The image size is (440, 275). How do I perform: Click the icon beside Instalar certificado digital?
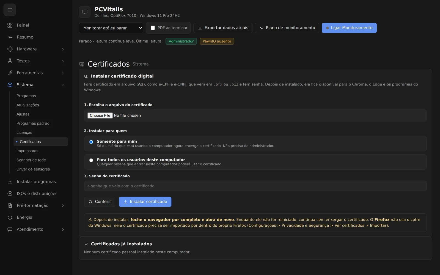tap(86, 76)
